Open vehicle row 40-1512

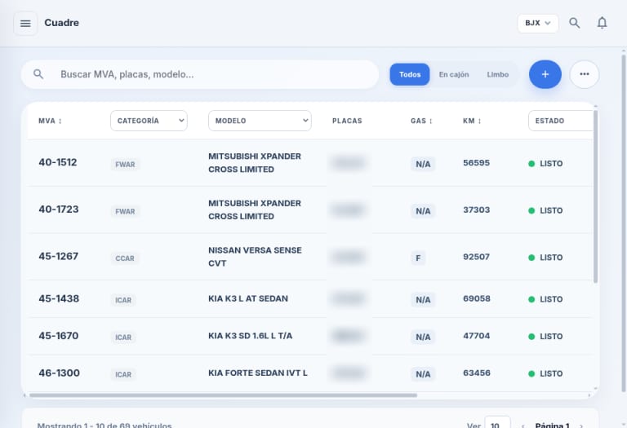point(310,163)
